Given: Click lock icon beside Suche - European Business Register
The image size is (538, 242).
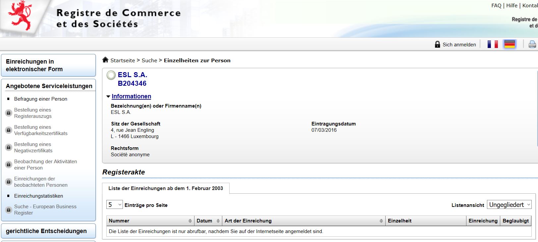Looking at the screenshot, I should 9,210.
